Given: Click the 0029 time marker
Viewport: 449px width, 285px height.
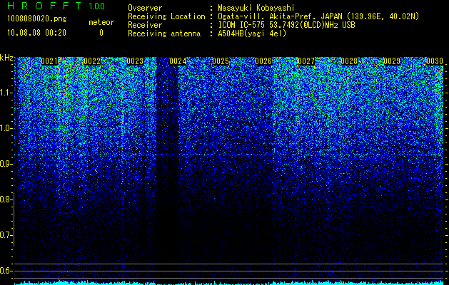Looking at the screenshot, I should (392, 61).
